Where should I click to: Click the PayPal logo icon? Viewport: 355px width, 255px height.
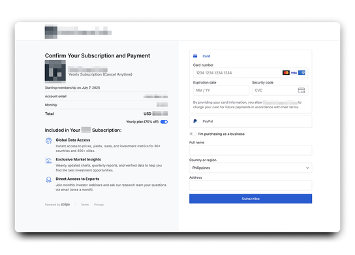(x=195, y=121)
